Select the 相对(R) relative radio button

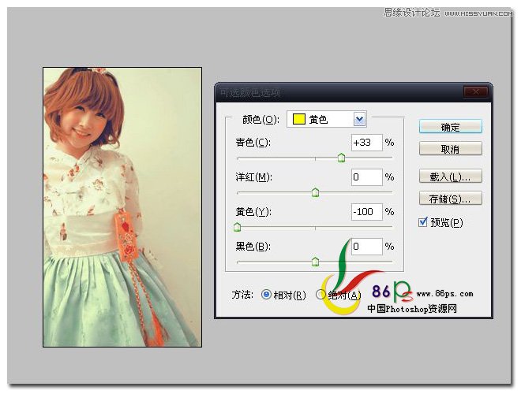pos(266,295)
